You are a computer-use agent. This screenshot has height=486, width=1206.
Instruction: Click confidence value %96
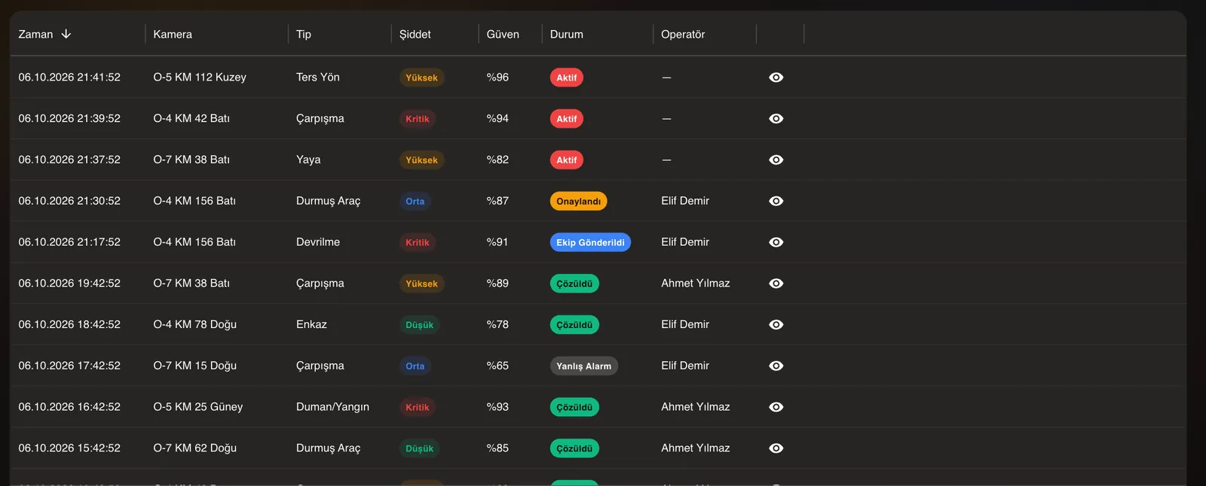tap(497, 77)
